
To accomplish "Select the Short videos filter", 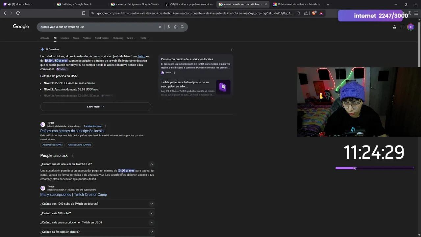I will click(102, 38).
